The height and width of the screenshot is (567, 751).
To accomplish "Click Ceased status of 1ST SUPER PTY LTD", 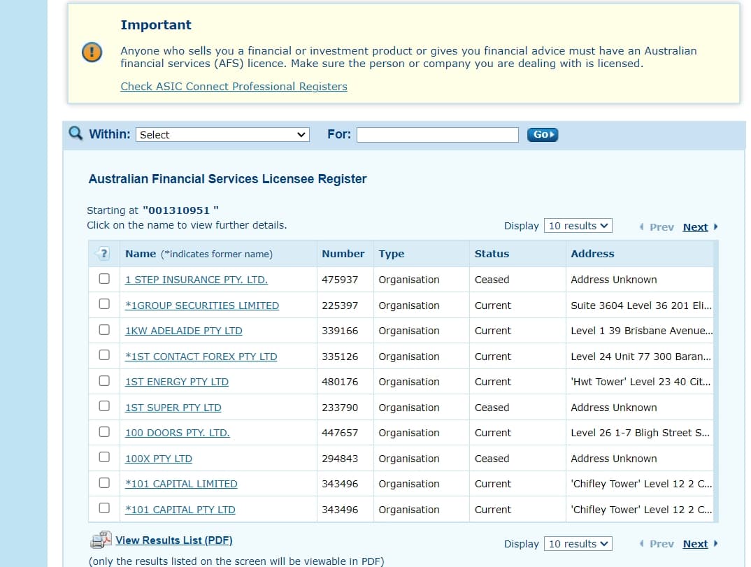I will click(492, 408).
